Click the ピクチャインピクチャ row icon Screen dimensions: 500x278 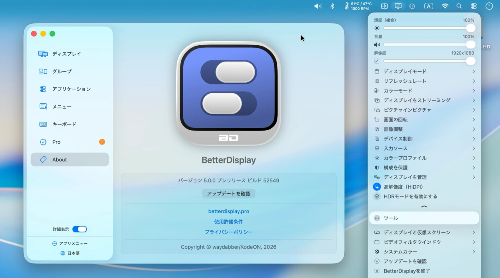[x=377, y=110]
